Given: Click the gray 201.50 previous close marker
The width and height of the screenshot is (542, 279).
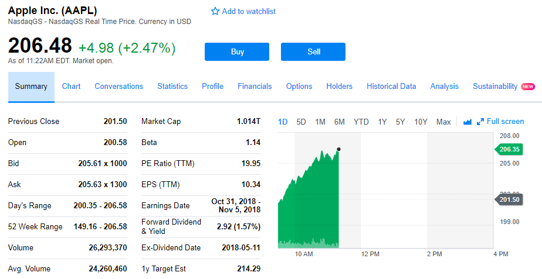Looking at the screenshot, I should [509, 200].
